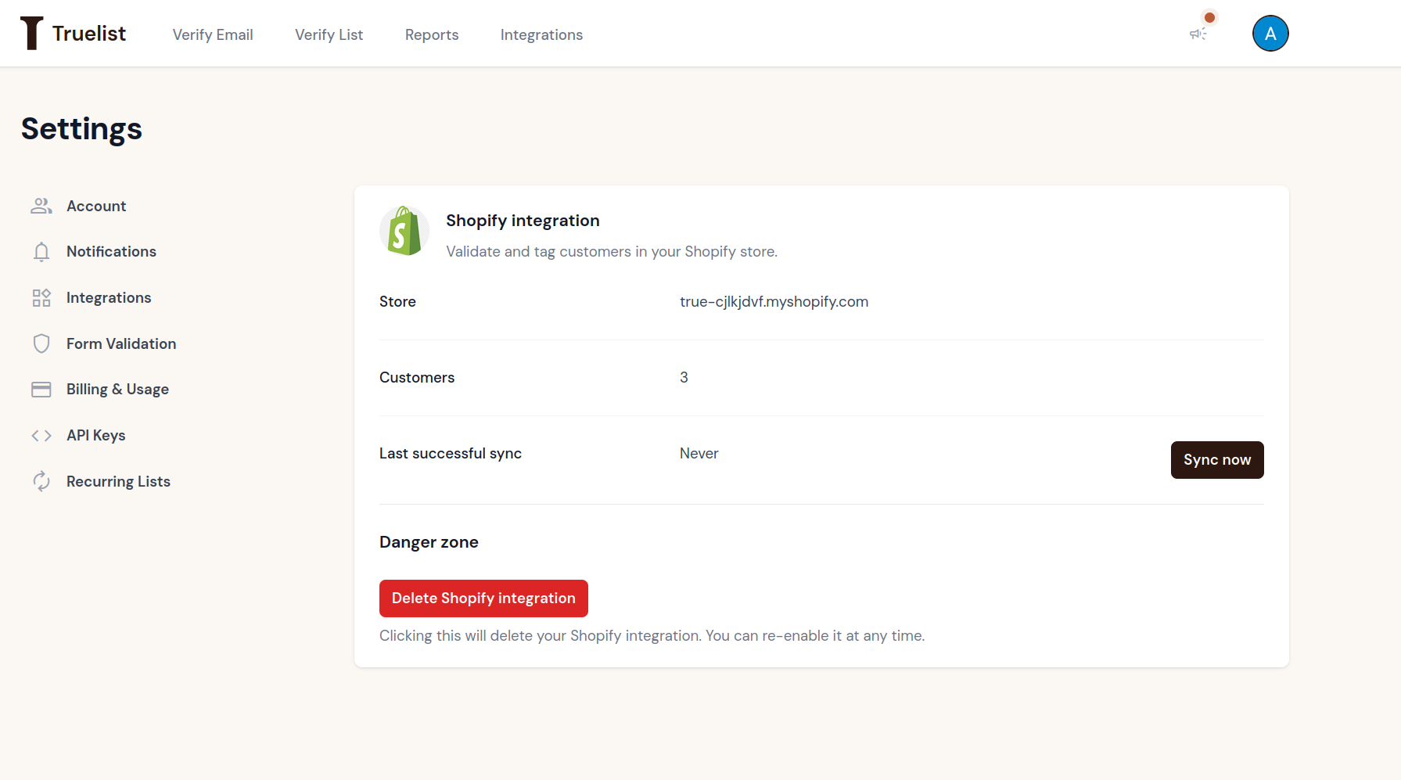
Task: Select the Notifications settings section
Action: (x=111, y=251)
